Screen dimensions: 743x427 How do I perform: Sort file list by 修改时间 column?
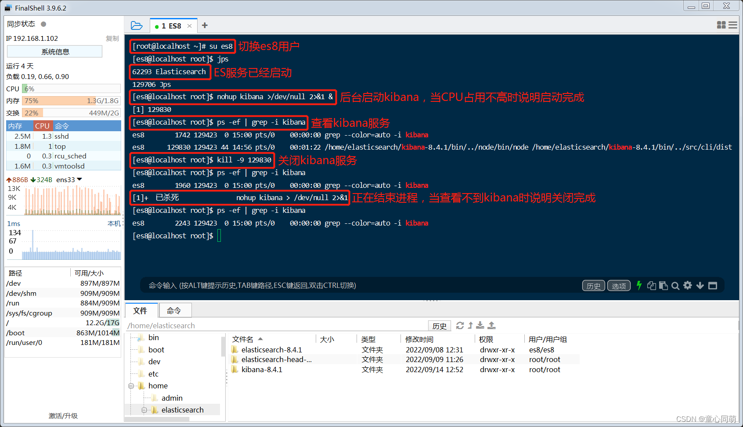[437, 339]
